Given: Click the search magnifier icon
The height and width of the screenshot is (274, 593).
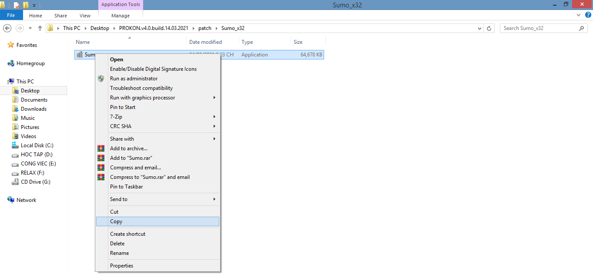Looking at the screenshot, I should (x=582, y=28).
